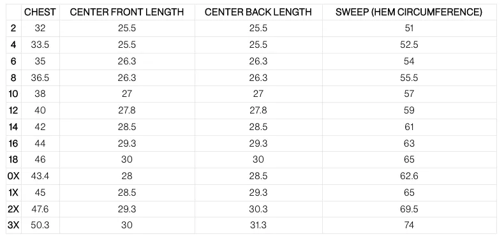Click the size 2 row label

click(x=13, y=28)
